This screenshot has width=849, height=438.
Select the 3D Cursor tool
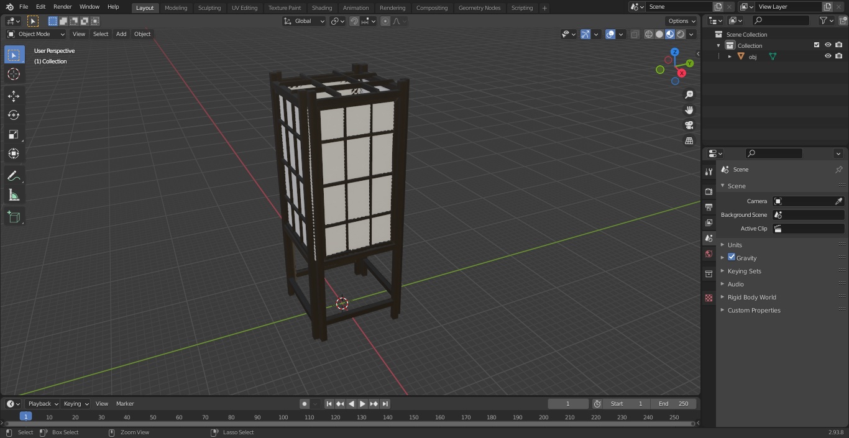(x=14, y=74)
